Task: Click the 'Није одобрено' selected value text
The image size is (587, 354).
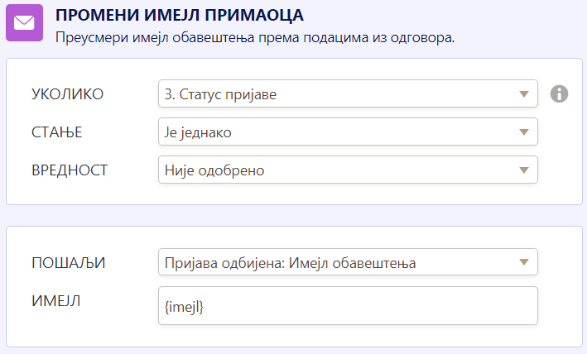Action: [211, 170]
